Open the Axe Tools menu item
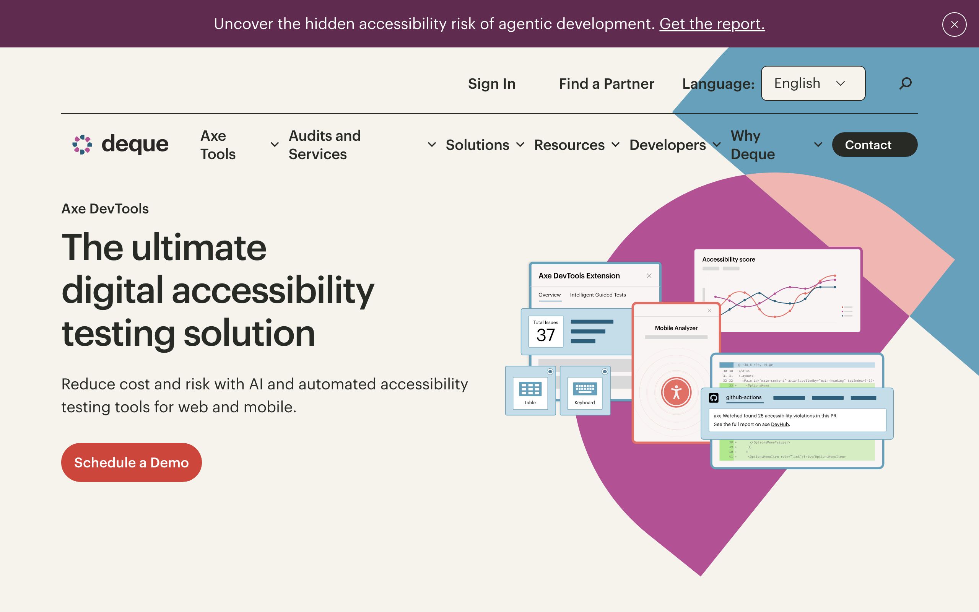This screenshot has height=612, width=979. (x=218, y=145)
